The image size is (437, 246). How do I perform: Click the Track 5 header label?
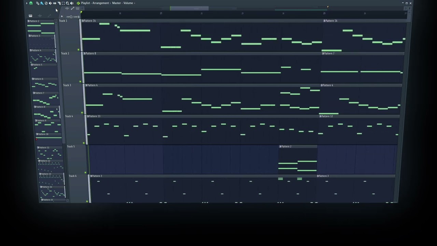tap(71, 146)
